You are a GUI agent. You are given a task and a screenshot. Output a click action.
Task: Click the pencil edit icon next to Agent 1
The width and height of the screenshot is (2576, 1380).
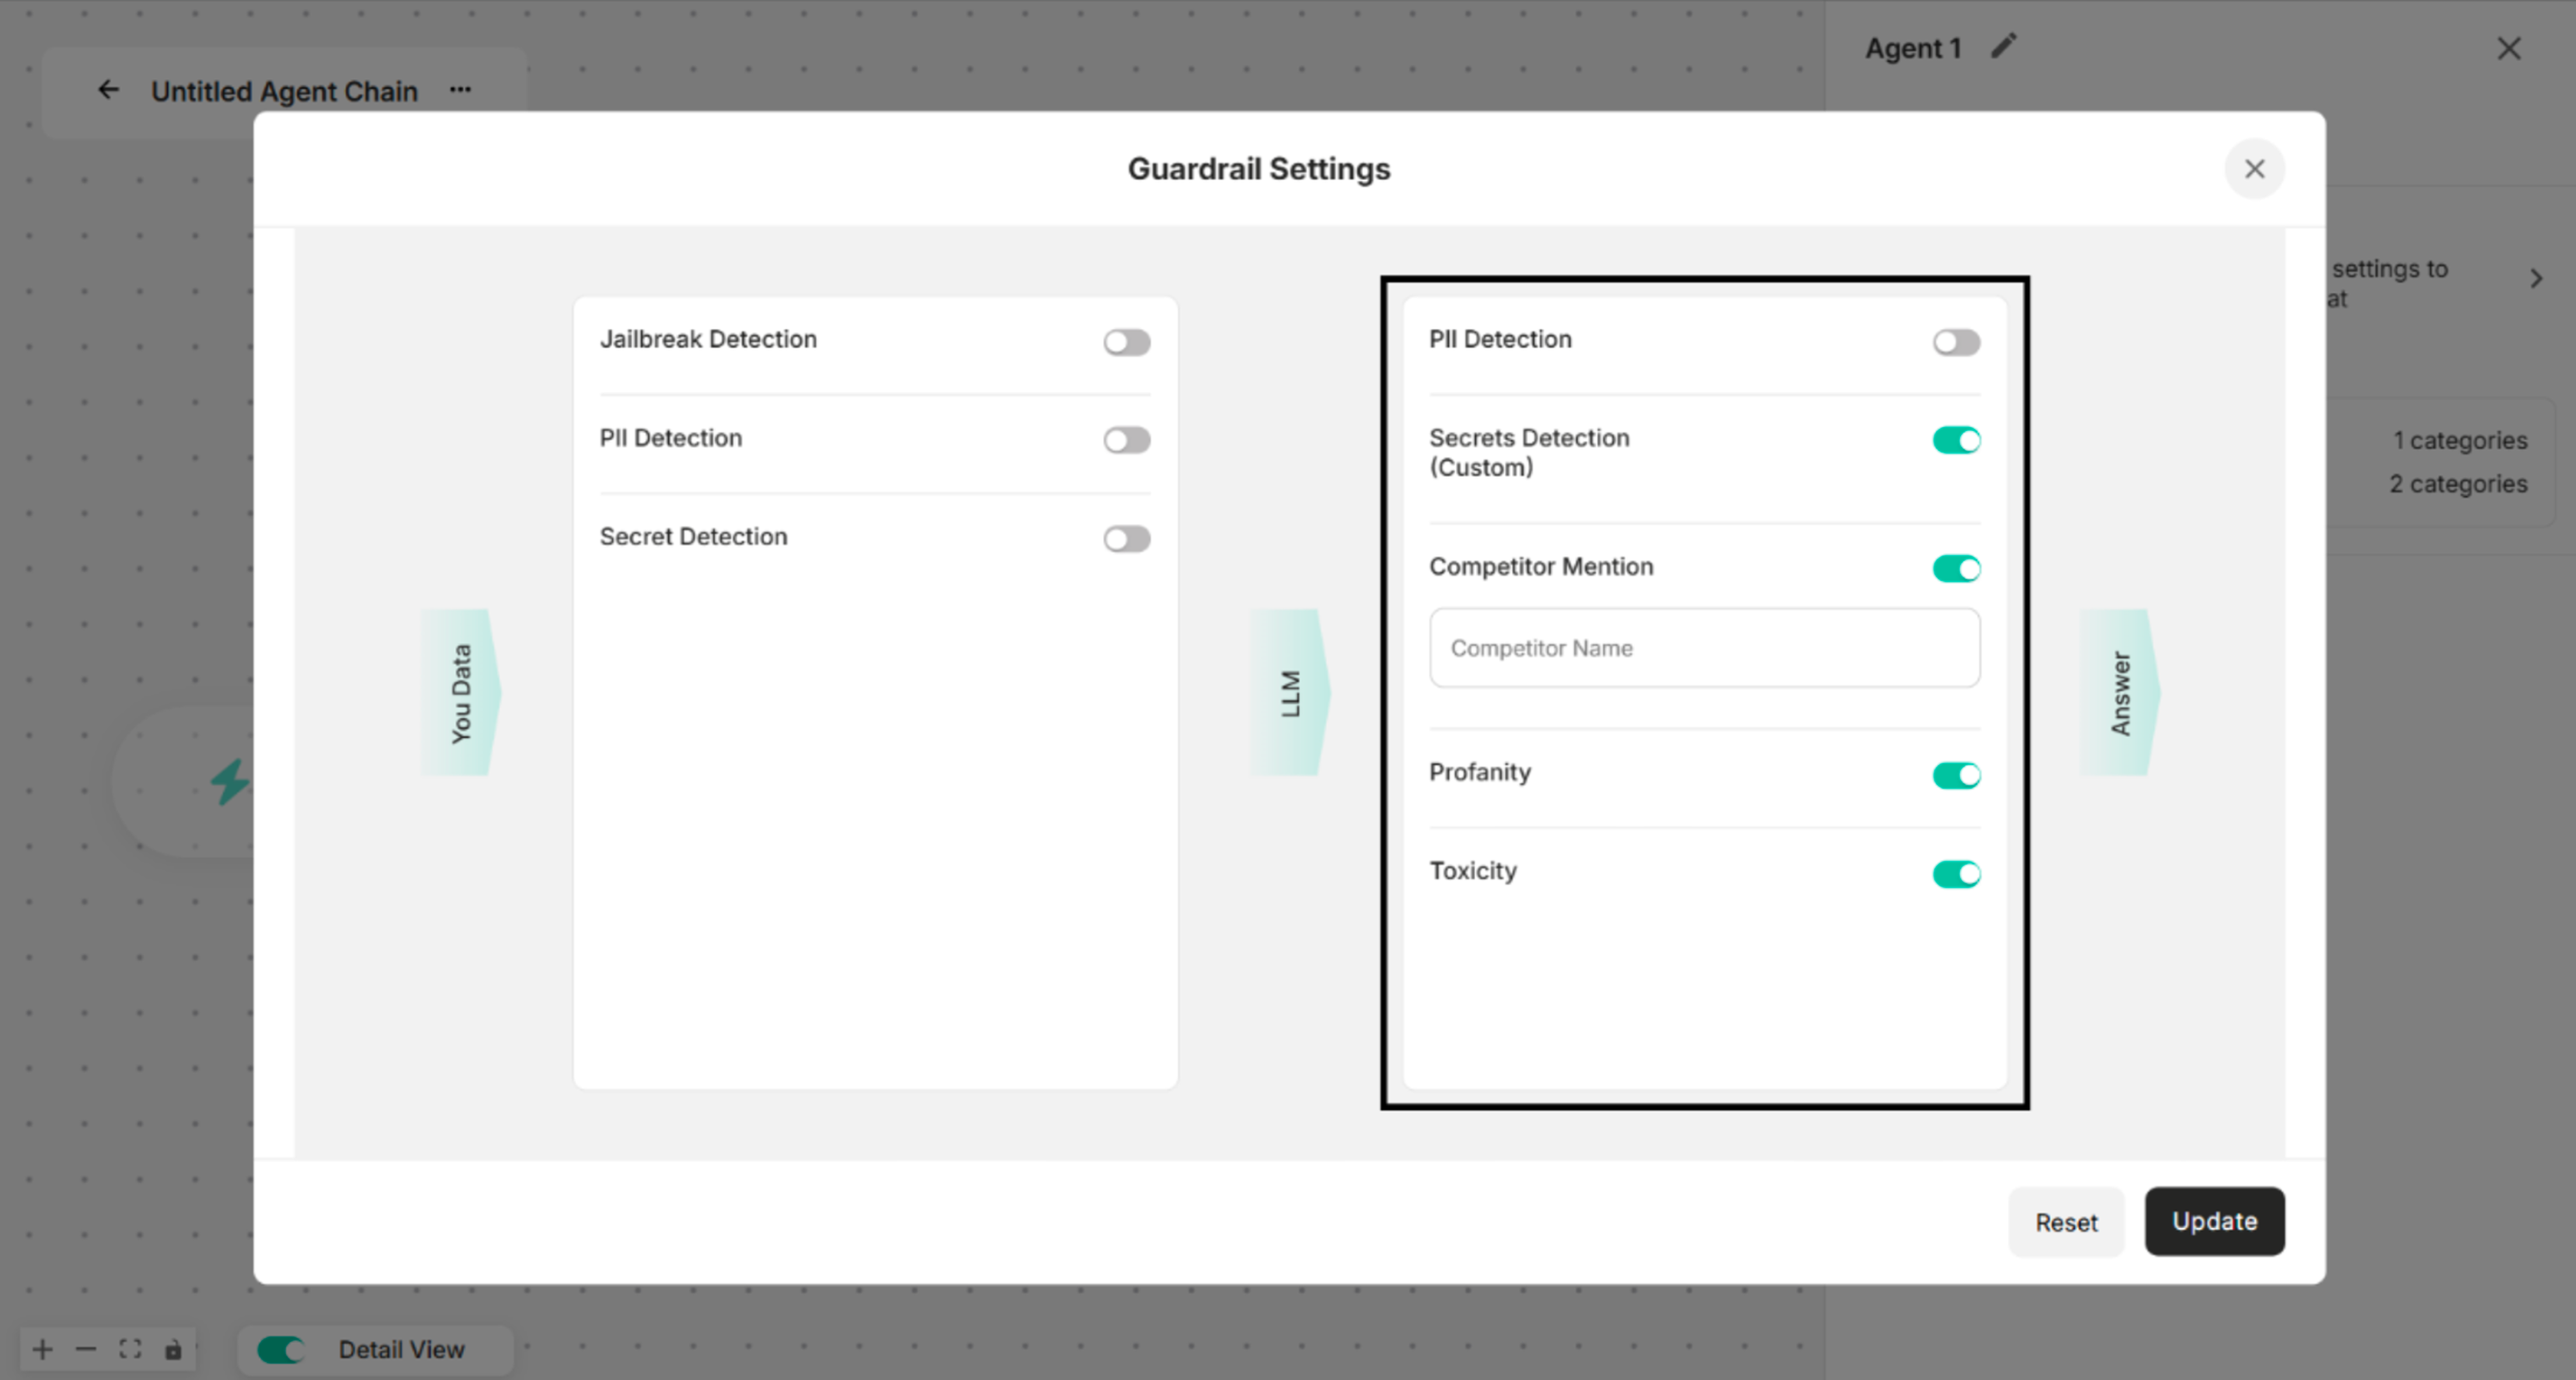pos(2003,46)
